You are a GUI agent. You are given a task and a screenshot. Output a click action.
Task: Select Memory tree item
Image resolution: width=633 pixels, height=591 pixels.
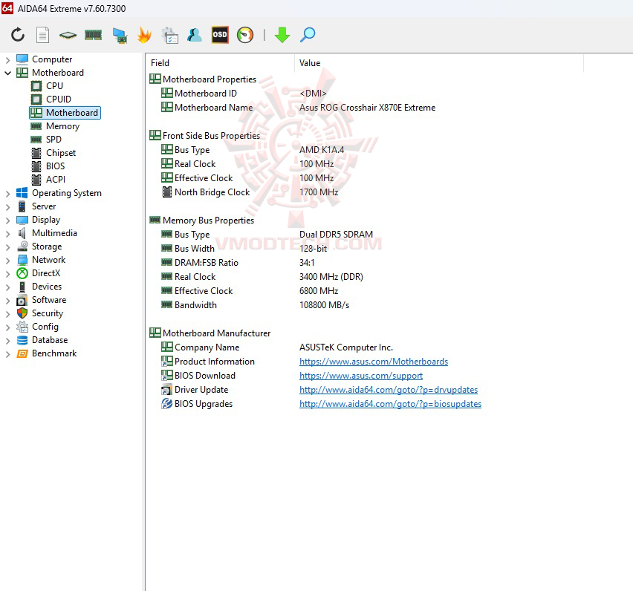[62, 126]
